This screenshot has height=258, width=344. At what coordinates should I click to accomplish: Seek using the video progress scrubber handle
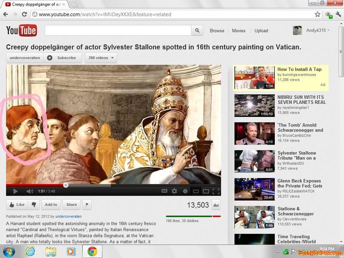[x=66, y=185]
